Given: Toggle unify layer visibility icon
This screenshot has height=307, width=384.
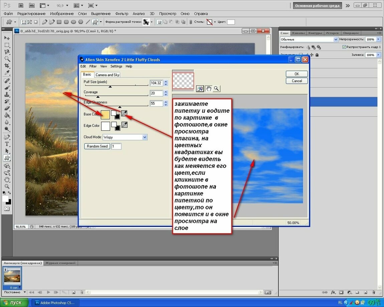Looking at the screenshot, I should pyautogui.click(x=314, y=47).
